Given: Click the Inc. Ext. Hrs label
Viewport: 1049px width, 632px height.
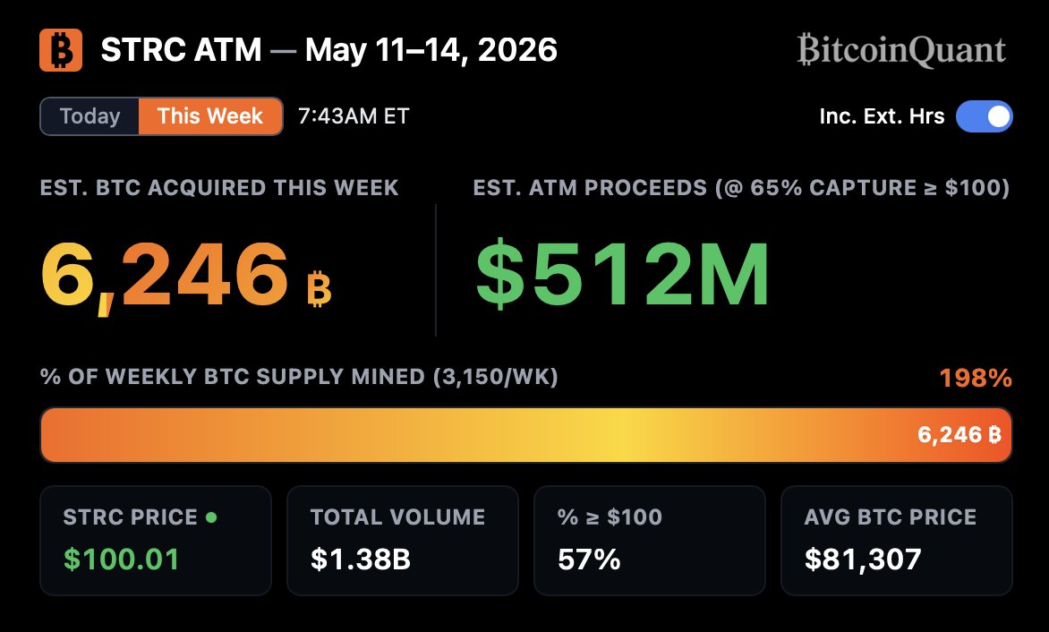Looking at the screenshot, I should tap(882, 116).
